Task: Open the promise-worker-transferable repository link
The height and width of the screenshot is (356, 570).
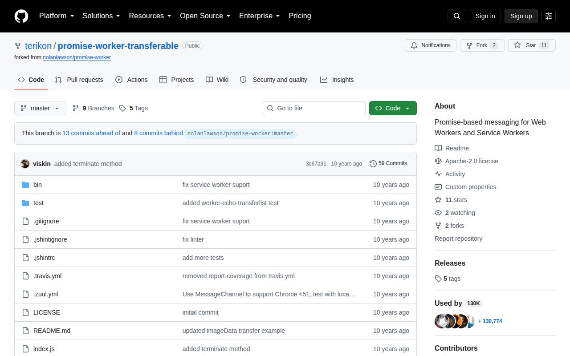Action: tap(118, 46)
